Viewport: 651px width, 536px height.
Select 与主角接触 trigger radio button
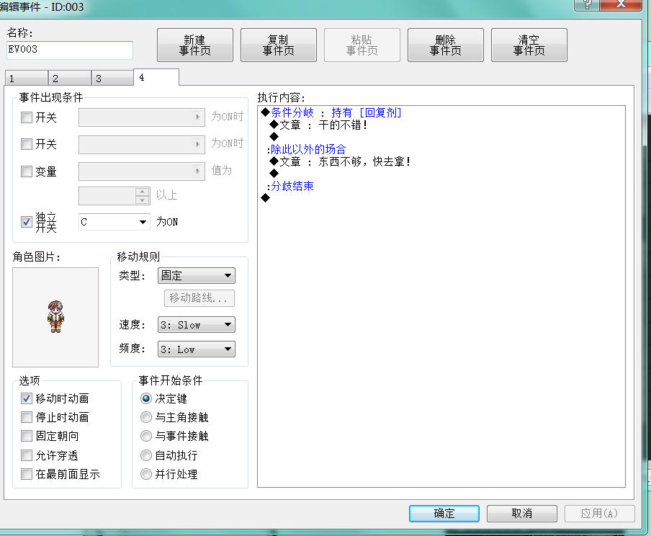(146, 417)
